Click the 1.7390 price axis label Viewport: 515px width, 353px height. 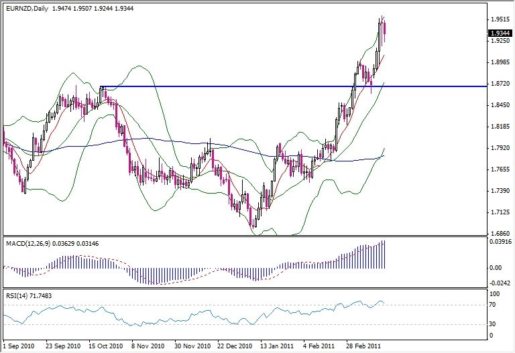click(500, 191)
